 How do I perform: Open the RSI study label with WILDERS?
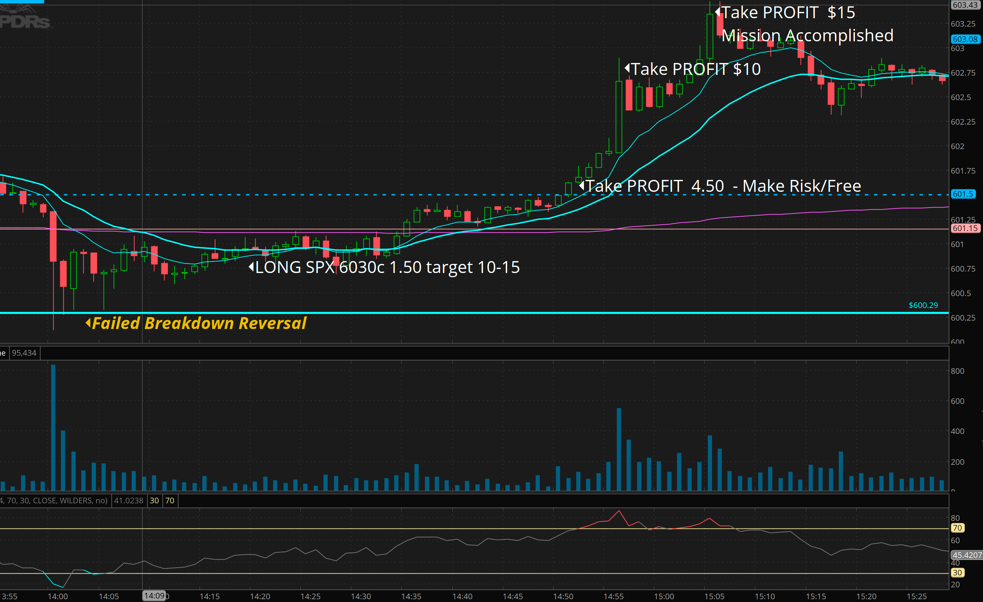[x=54, y=500]
